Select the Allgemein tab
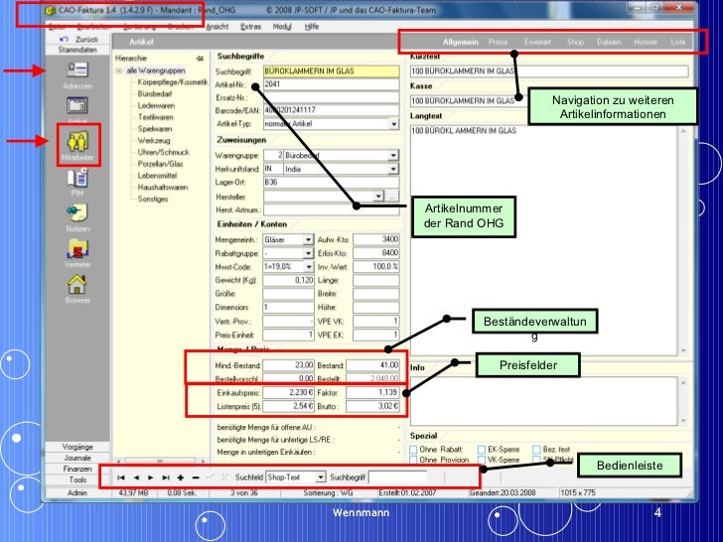Viewport: 723px width, 542px height. point(461,42)
